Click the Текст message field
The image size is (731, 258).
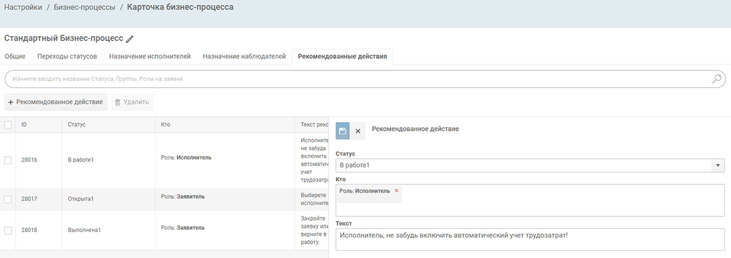point(530,239)
